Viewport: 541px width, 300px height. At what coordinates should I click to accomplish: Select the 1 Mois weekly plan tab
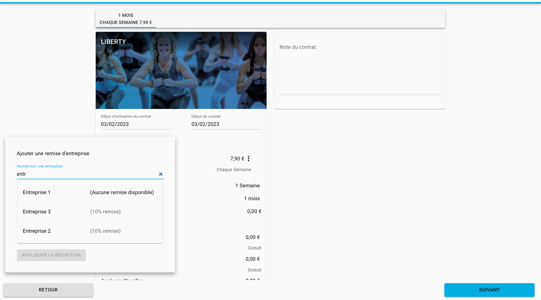126,19
